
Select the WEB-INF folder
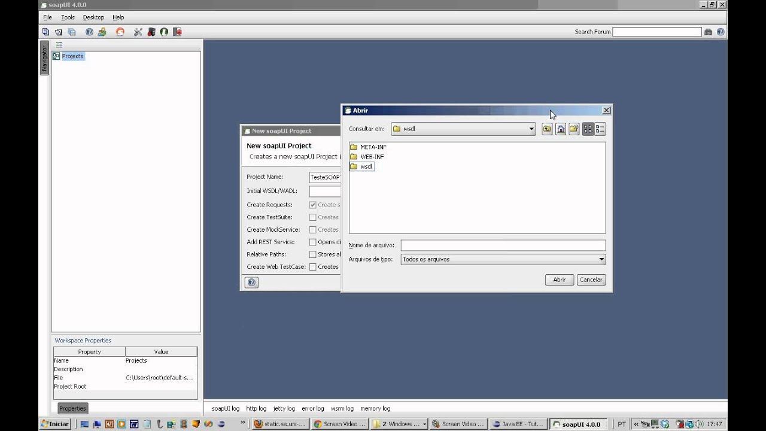pyautogui.click(x=367, y=156)
